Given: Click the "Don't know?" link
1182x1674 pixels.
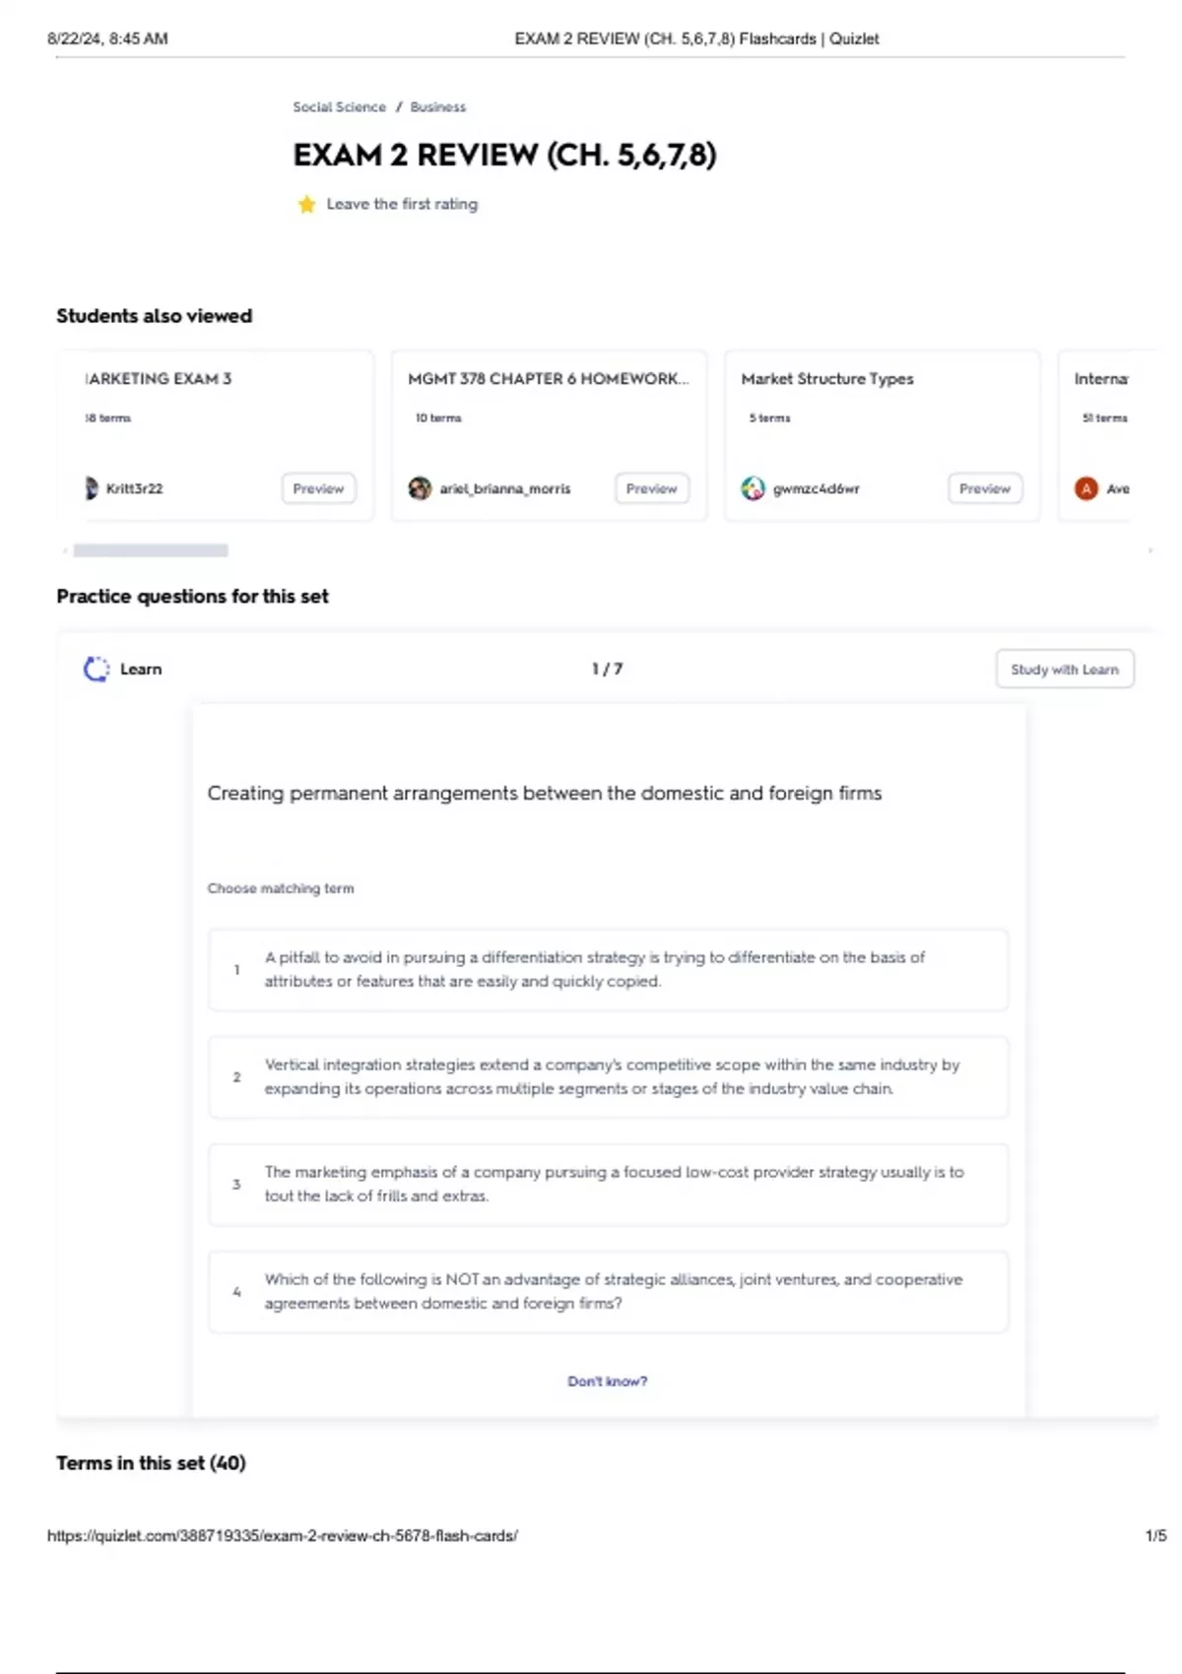Looking at the screenshot, I should (607, 1382).
